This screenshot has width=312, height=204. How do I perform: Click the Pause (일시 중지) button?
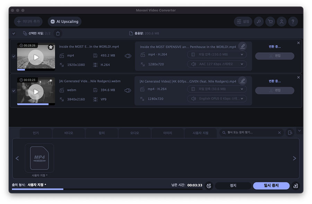pos(271,186)
